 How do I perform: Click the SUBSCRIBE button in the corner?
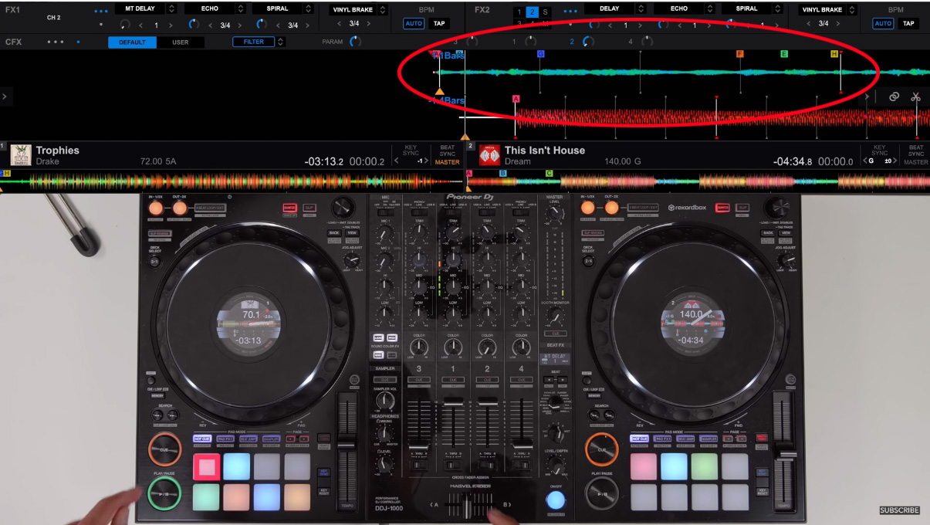point(898,510)
